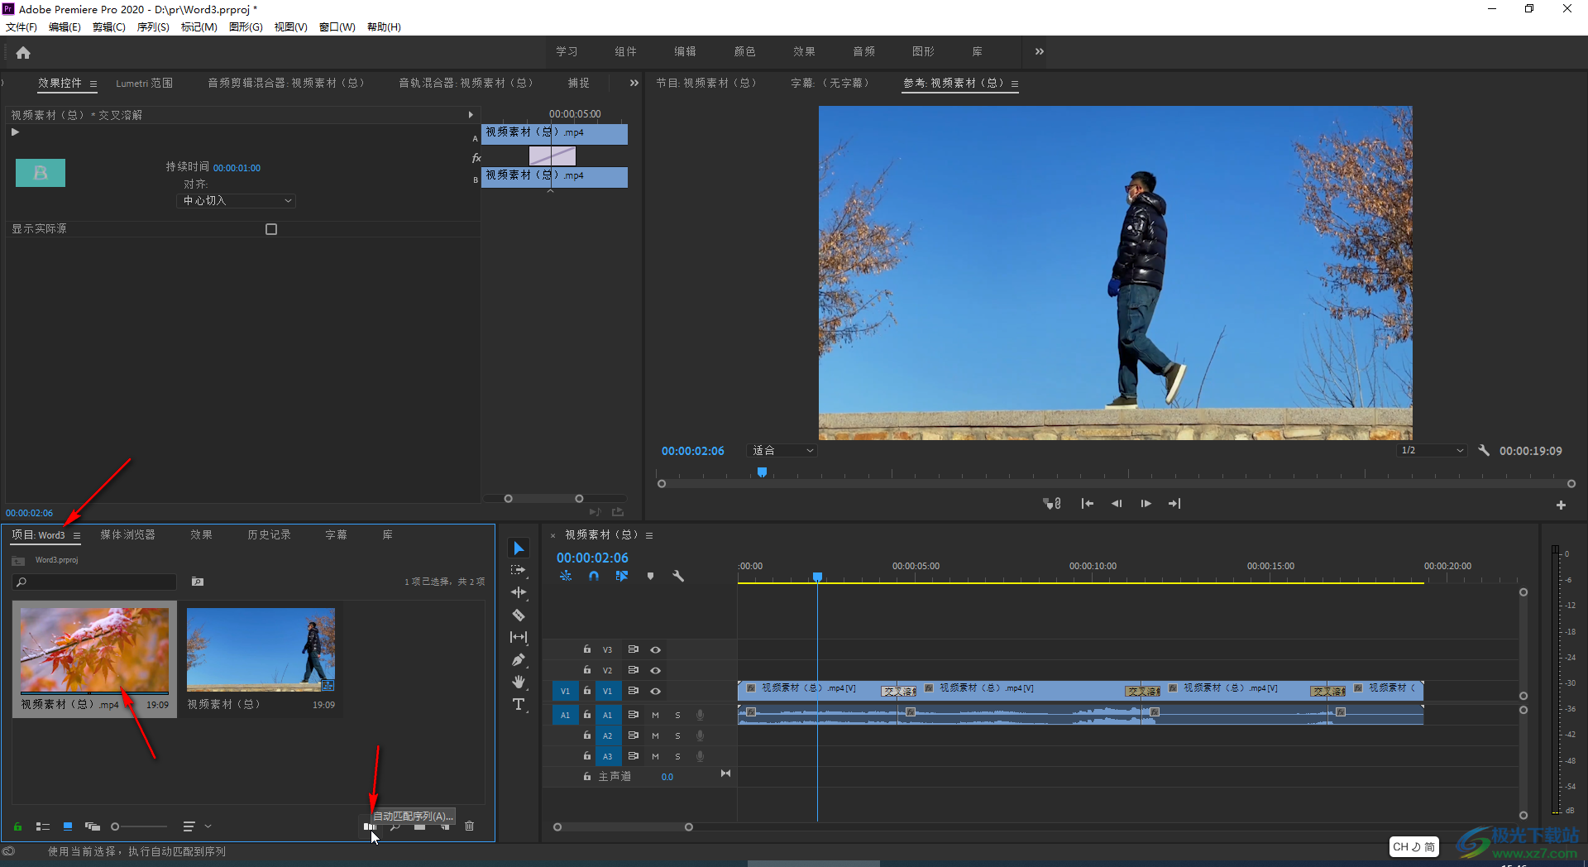Open 效果控件 panel menu
This screenshot has width=1588, height=867.
coord(93,84)
